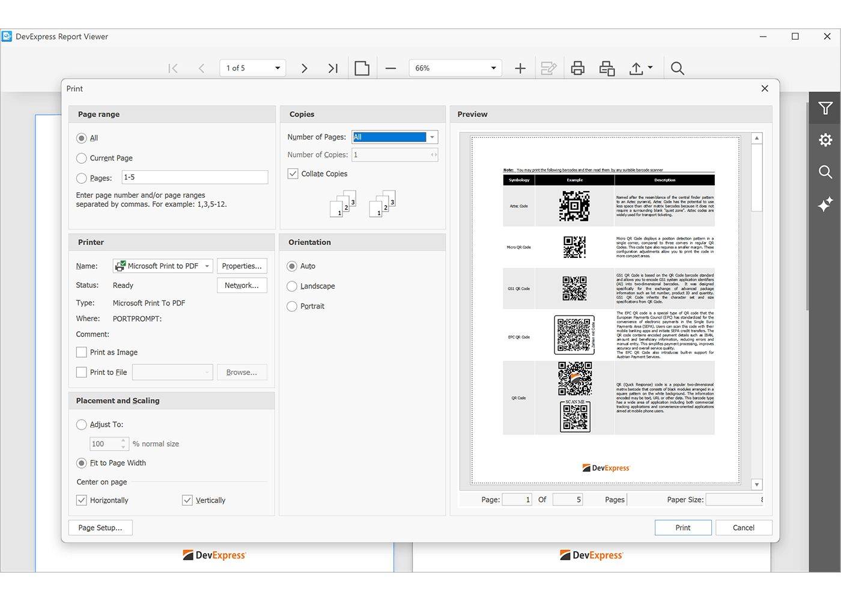Open the filter panel icon on right sidebar
841x601 pixels.
click(825, 108)
